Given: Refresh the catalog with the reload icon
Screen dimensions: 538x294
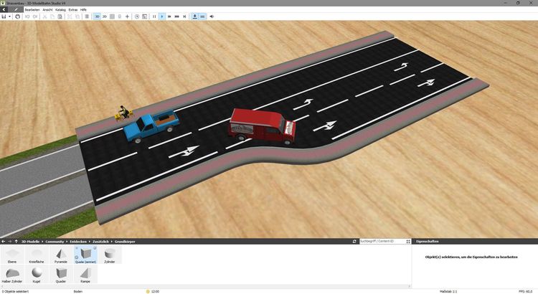Looking at the screenshot, I should coord(354,242).
